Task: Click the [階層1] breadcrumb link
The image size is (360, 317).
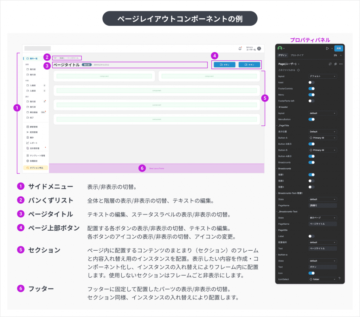Action: pyautogui.click(x=62, y=58)
